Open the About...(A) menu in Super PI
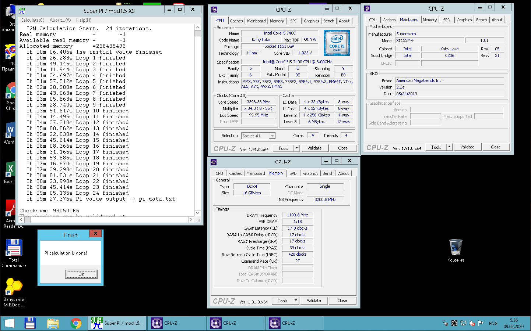 pos(60,20)
